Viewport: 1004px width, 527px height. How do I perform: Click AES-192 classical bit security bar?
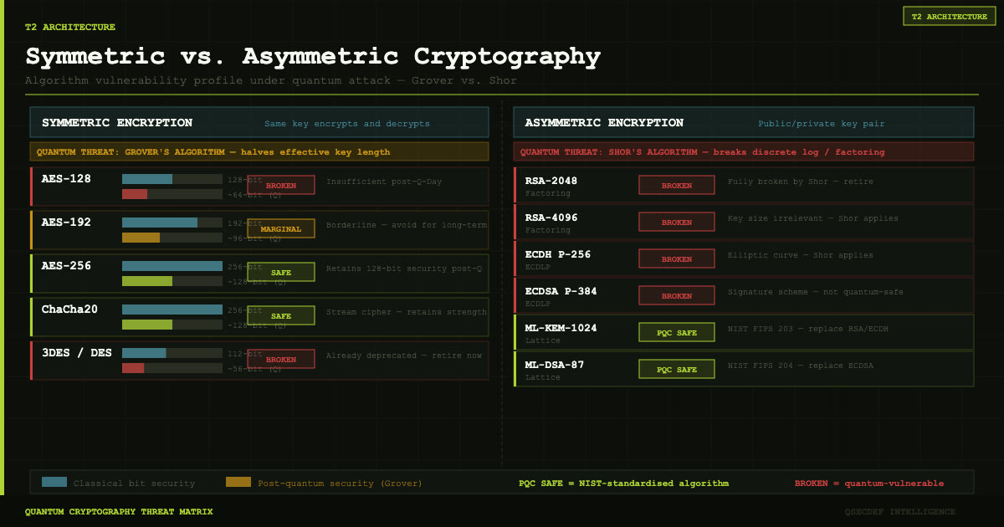point(160,223)
